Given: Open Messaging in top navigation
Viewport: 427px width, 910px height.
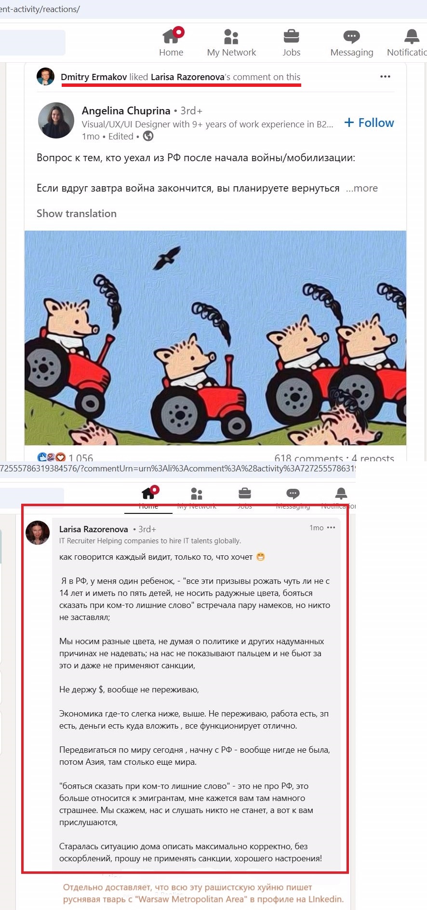Looking at the screenshot, I should pos(351,42).
